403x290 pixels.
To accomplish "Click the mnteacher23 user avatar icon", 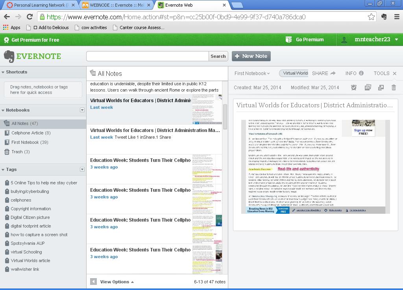I will click(344, 40).
